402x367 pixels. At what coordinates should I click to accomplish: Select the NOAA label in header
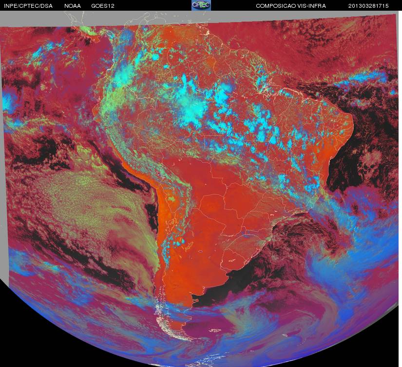pyautogui.click(x=73, y=6)
